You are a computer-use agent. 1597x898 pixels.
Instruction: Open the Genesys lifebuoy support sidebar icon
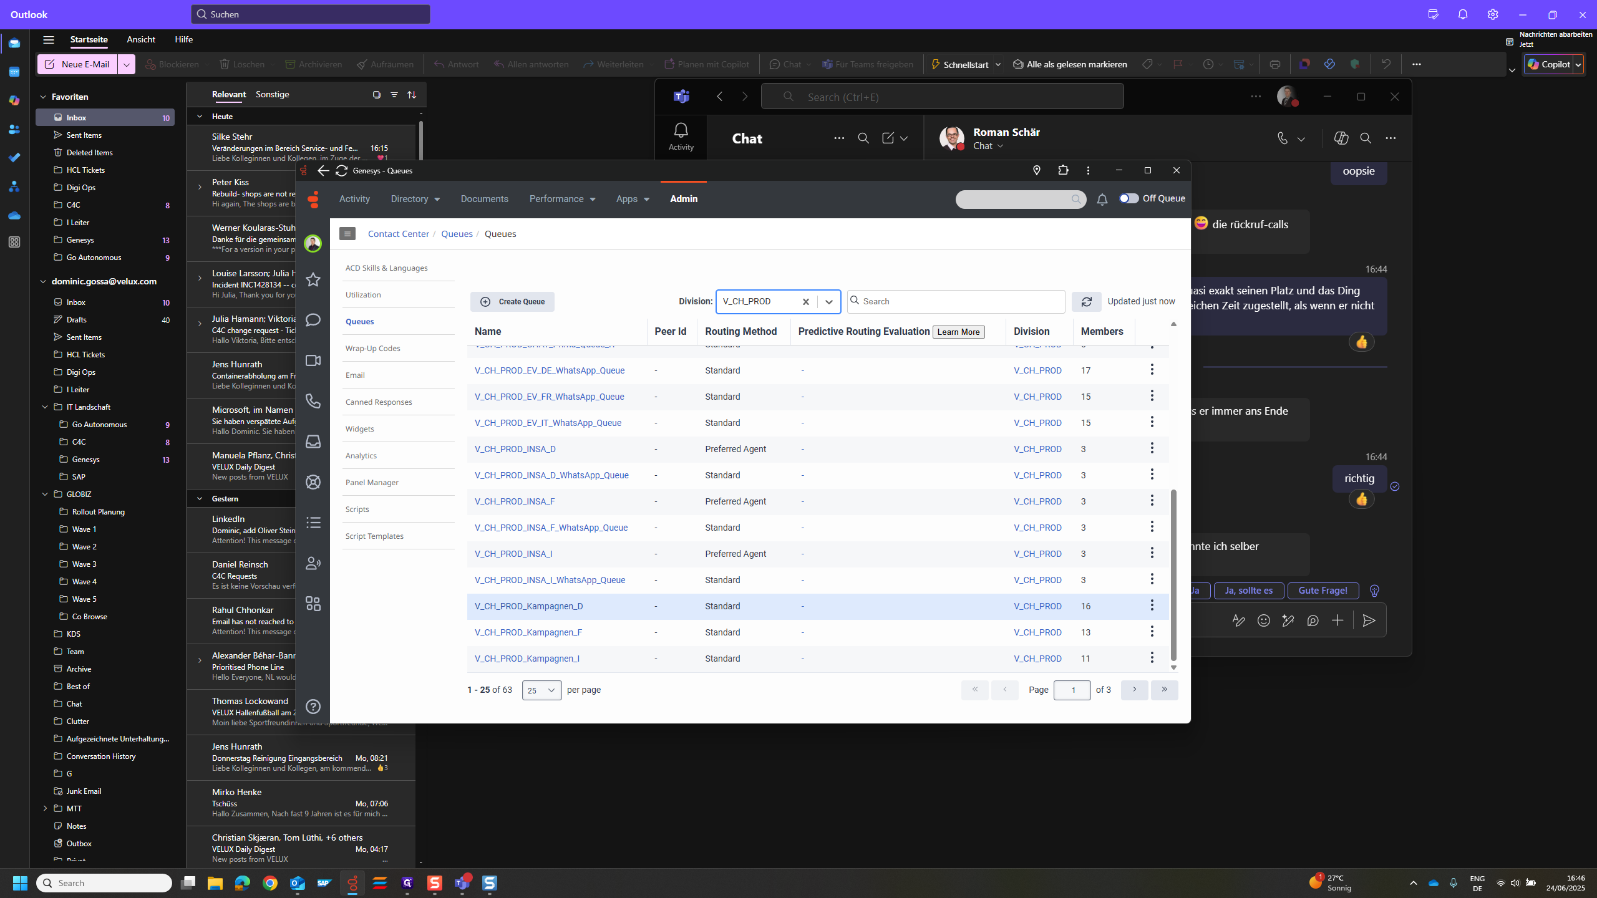313,482
